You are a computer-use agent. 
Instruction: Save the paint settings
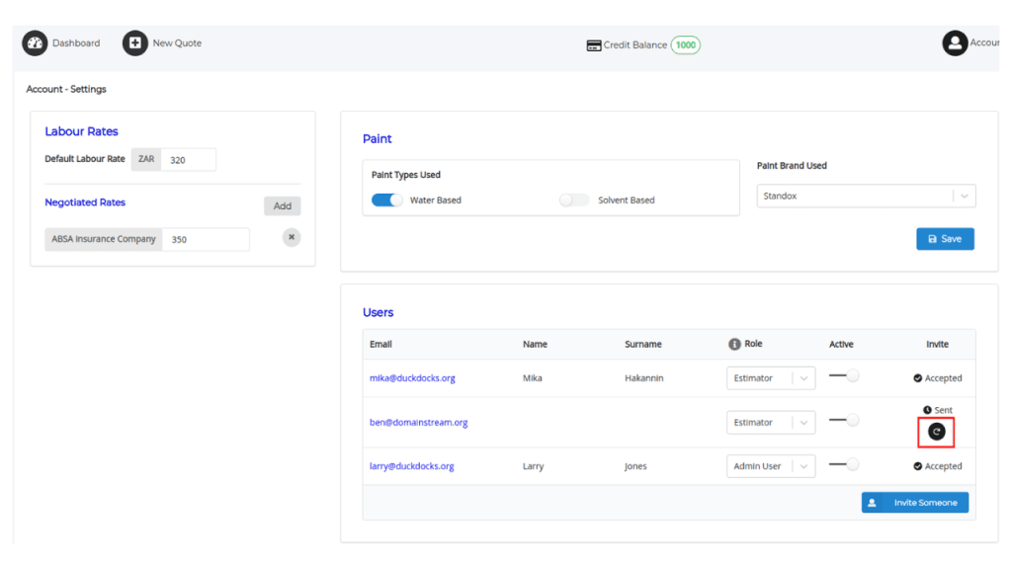click(945, 239)
